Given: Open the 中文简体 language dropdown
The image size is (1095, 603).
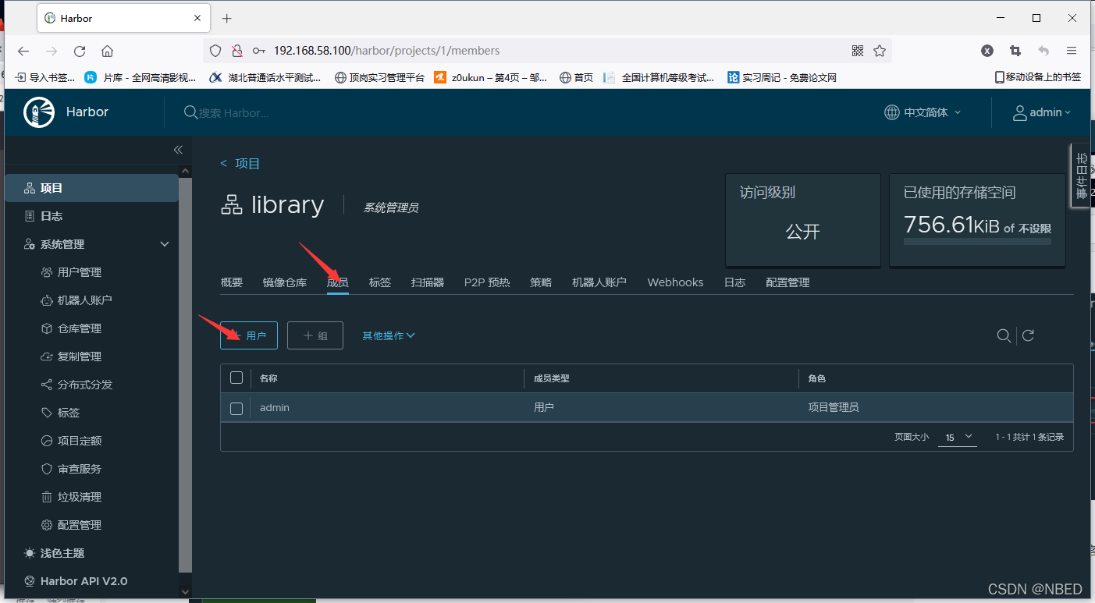Looking at the screenshot, I should (x=923, y=112).
